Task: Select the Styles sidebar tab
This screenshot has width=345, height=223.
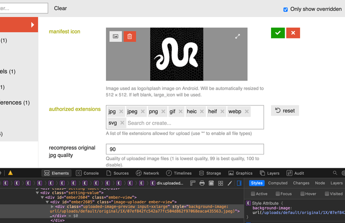Action: (x=257, y=183)
